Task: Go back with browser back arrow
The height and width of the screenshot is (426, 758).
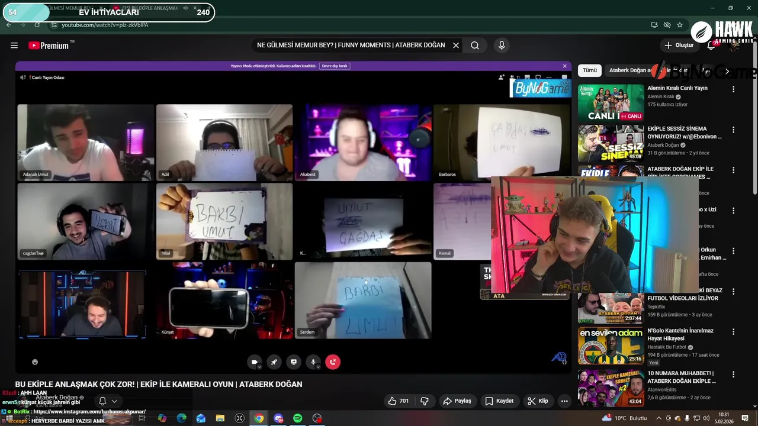Action: (x=9, y=25)
